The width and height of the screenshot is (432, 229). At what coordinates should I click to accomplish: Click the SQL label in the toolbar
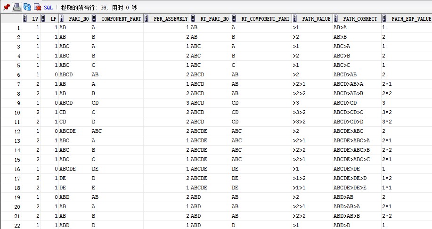[x=48, y=8]
